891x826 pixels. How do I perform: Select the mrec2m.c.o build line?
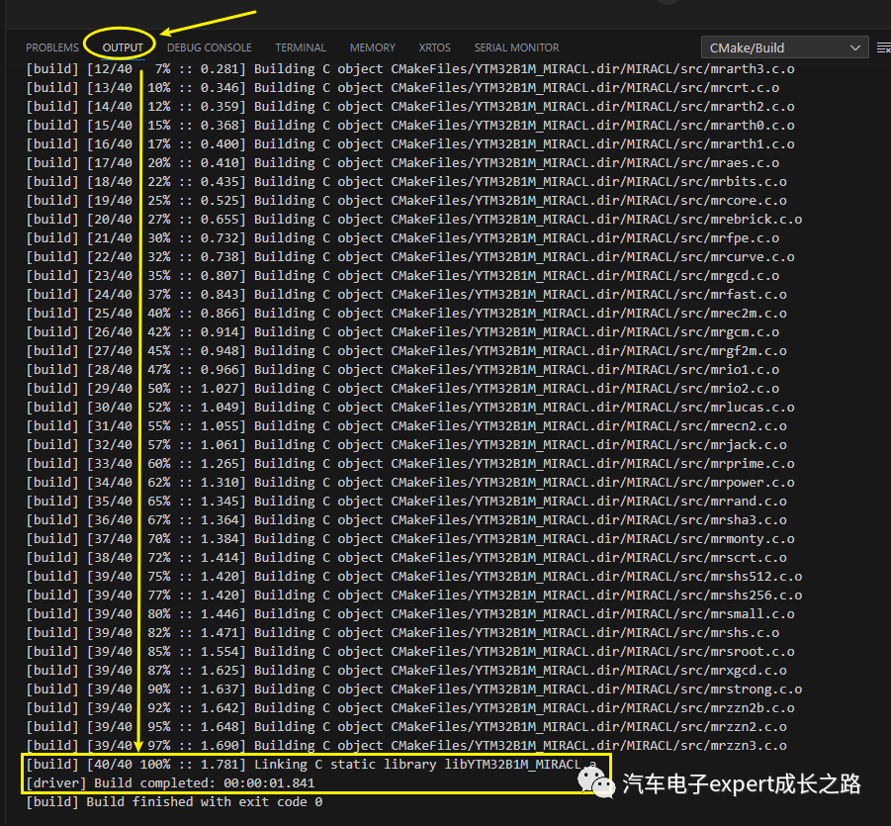pos(406,314)
